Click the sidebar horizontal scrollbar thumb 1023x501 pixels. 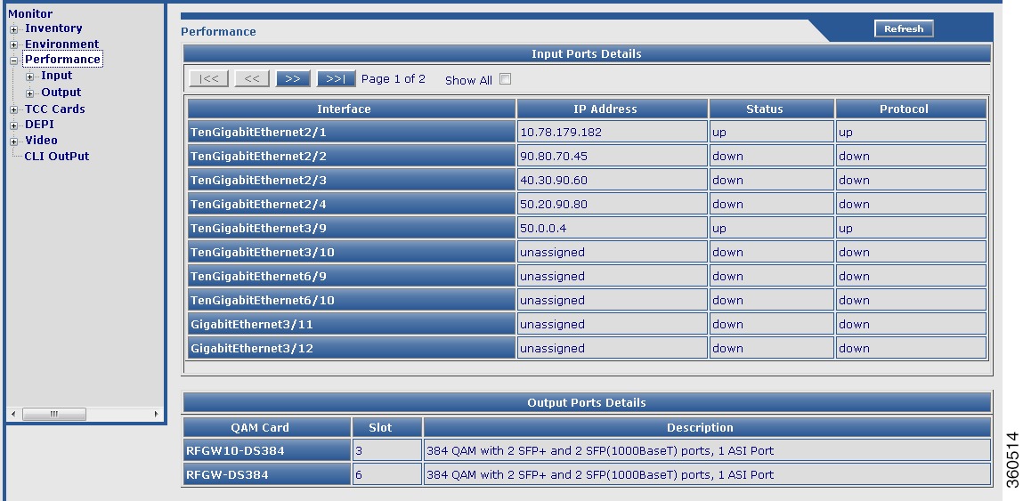coord(54,415)
